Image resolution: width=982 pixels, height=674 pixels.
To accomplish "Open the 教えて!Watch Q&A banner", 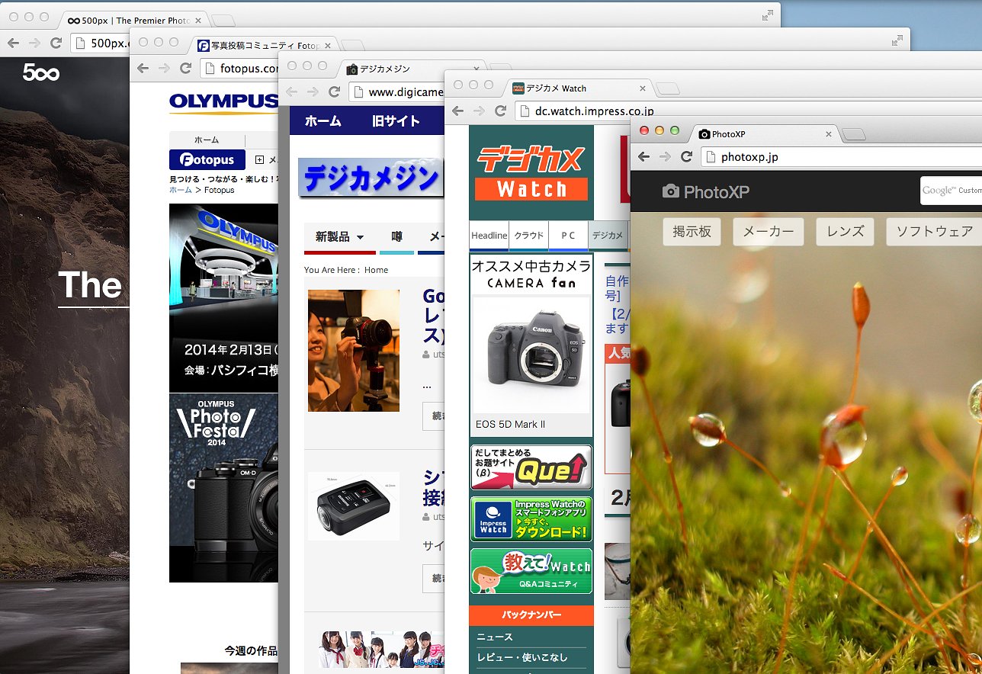I will pos(531,571).
